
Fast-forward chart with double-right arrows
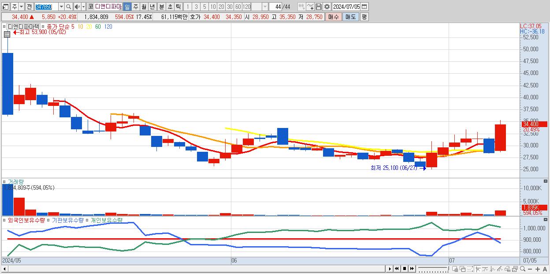click(x=412, y=269)
